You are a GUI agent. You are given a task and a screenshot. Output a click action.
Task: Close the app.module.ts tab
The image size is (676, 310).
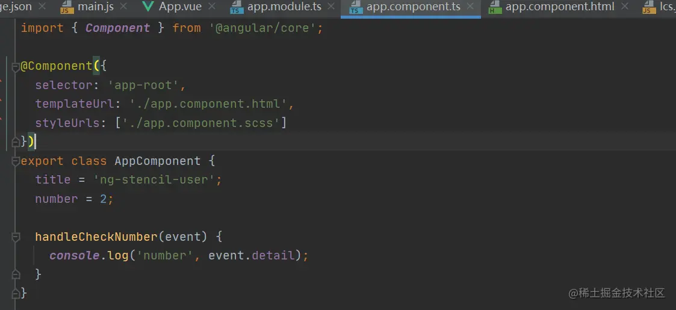pyautogui.click(x=330, y=7)
